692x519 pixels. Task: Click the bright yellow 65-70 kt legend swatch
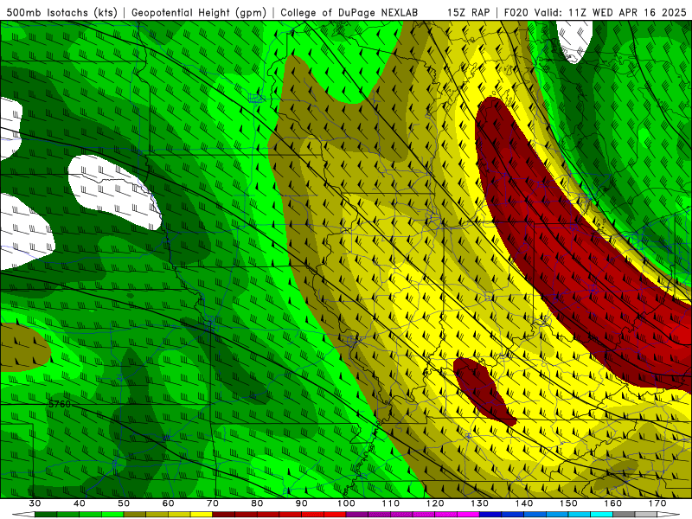(202, 515)
